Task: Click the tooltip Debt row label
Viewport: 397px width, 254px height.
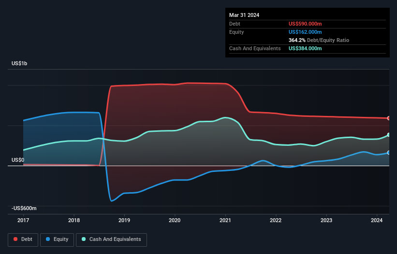Action: [x=235, y=24]
